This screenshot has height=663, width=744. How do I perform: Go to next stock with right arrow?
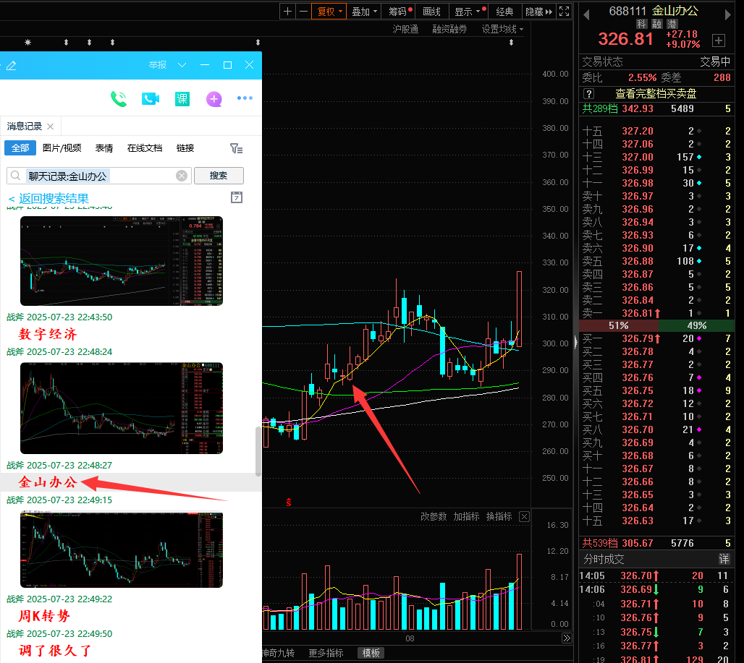727,15
